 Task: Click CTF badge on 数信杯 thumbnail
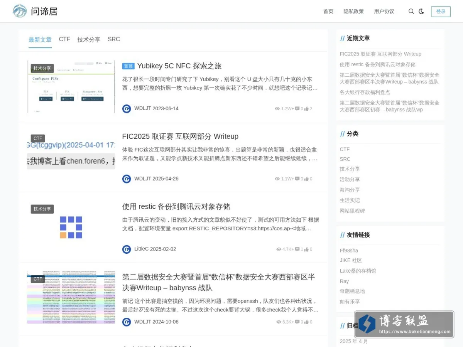38,279
